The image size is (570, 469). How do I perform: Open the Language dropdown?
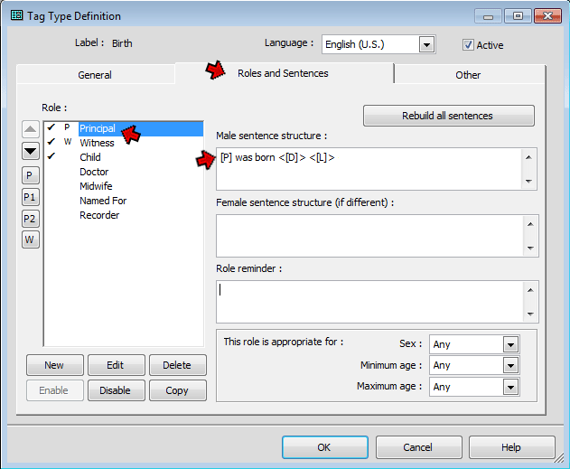pyautogui.click(x=426, y=44)
